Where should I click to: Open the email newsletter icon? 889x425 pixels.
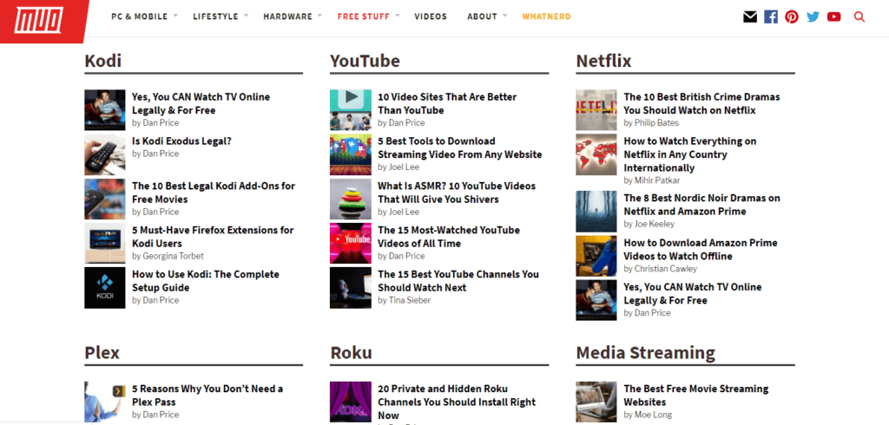click(750, 17)
